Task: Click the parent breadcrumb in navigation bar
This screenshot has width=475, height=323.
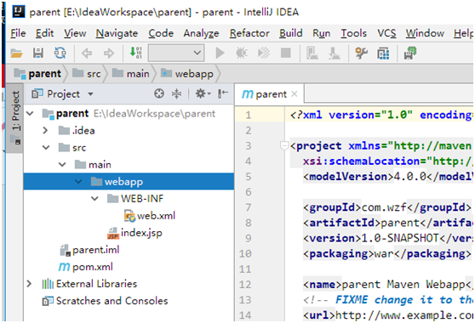Action: (37, 73)
